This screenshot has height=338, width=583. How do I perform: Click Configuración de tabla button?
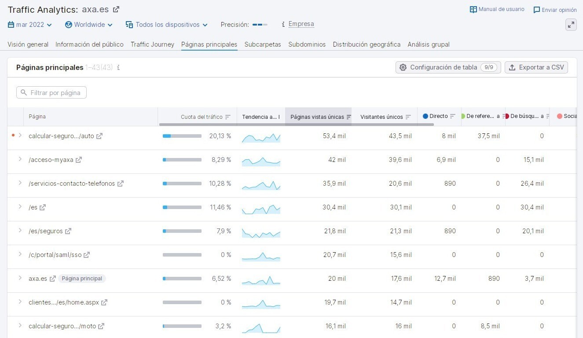(x=448, y=67)
